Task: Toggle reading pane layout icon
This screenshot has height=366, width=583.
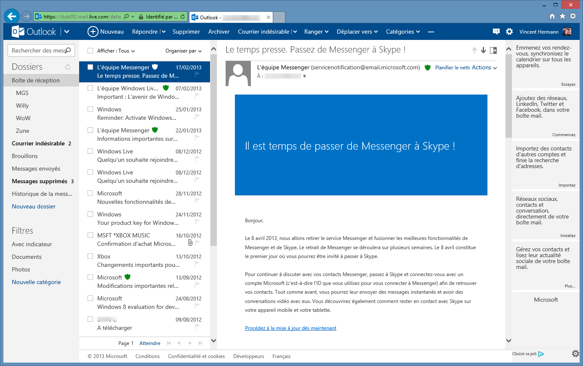Action: (x=493, y=50)
